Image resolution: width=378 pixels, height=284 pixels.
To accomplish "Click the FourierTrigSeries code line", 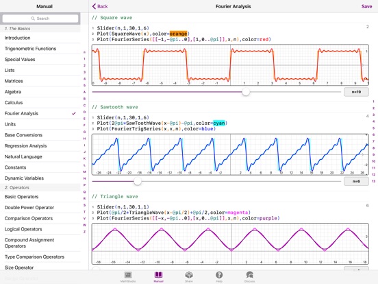I will (156, 129).
